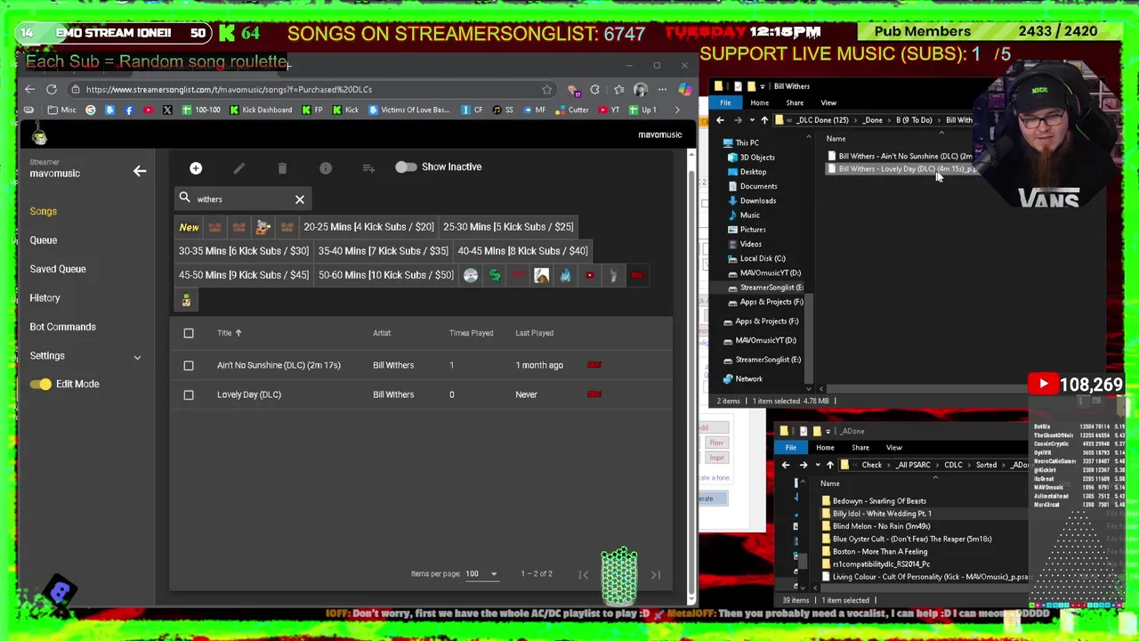Filter by 50-60 Mins [10 Kick Subs / $50]

pyautogui.click(x=386, y=275)
